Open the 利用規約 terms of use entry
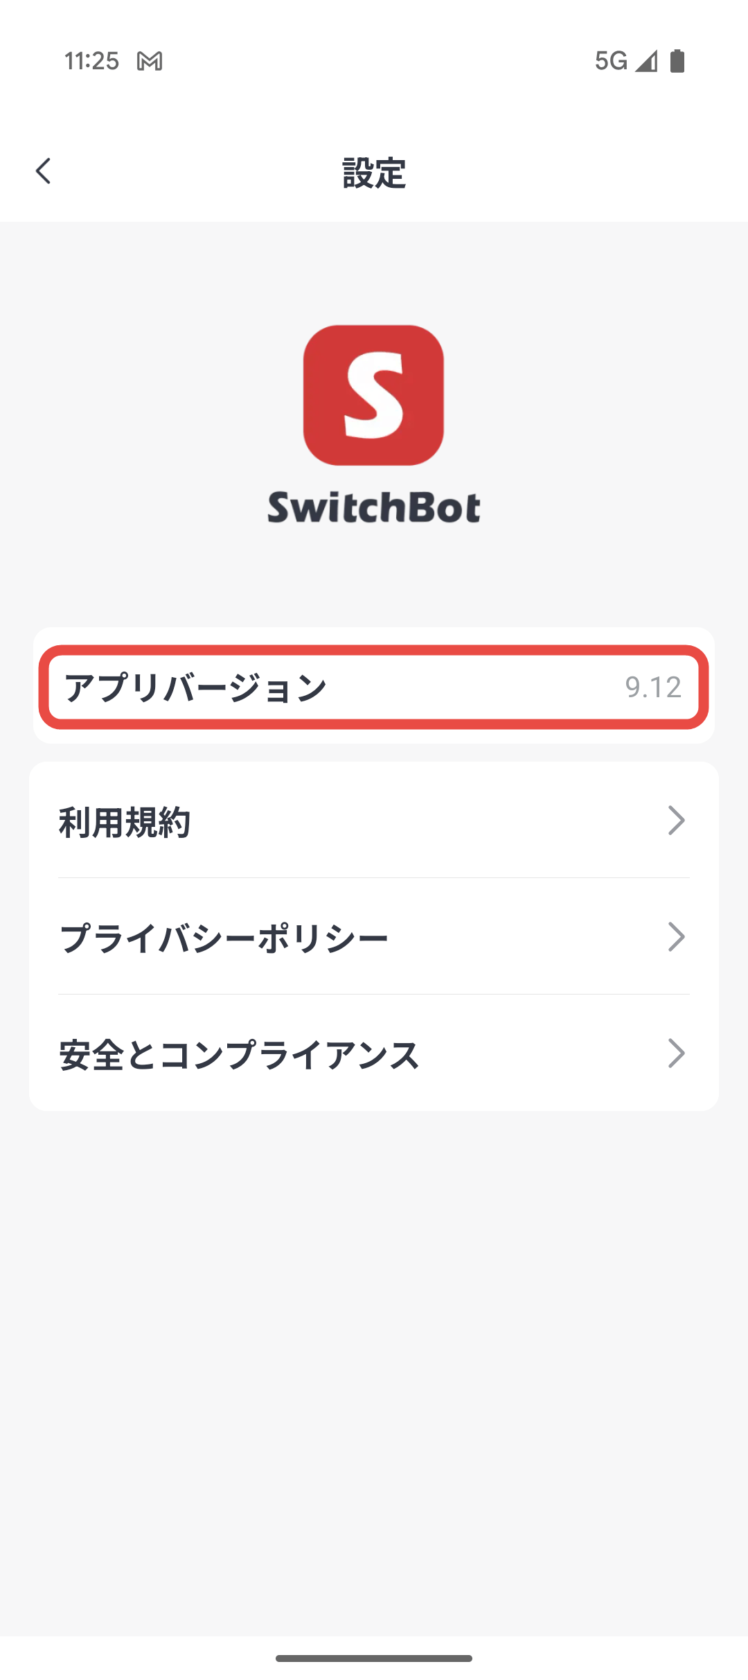 [374, 821]
